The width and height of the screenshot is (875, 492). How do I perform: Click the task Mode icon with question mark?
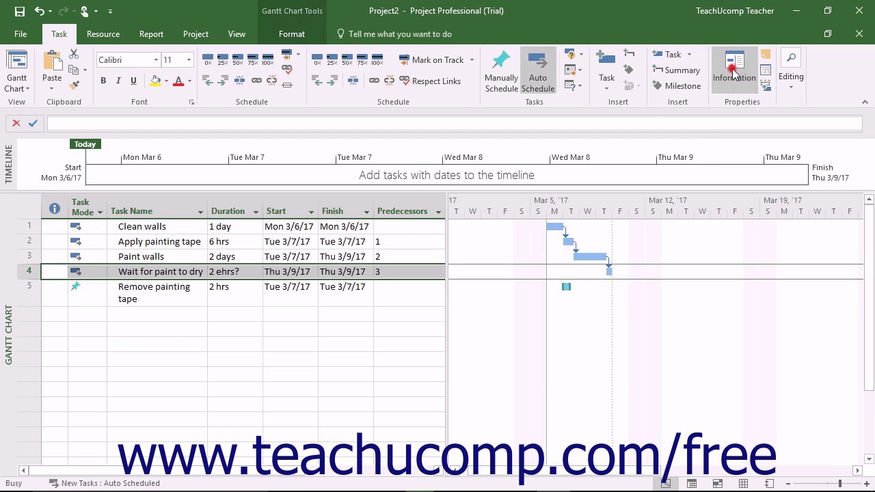(569, 85)
